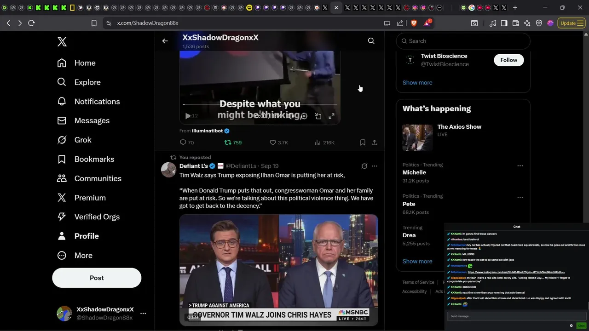This screenshot has height=331, width=589.
Task: Open Terms of Service link
Action: tap(418, 282)
